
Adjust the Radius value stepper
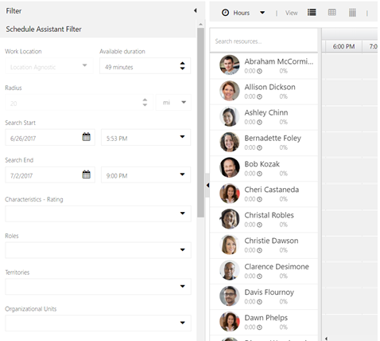145,102
